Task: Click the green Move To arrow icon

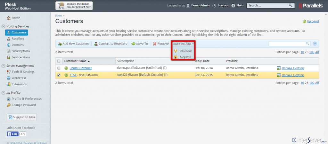Action: click(x=133, y=44)
